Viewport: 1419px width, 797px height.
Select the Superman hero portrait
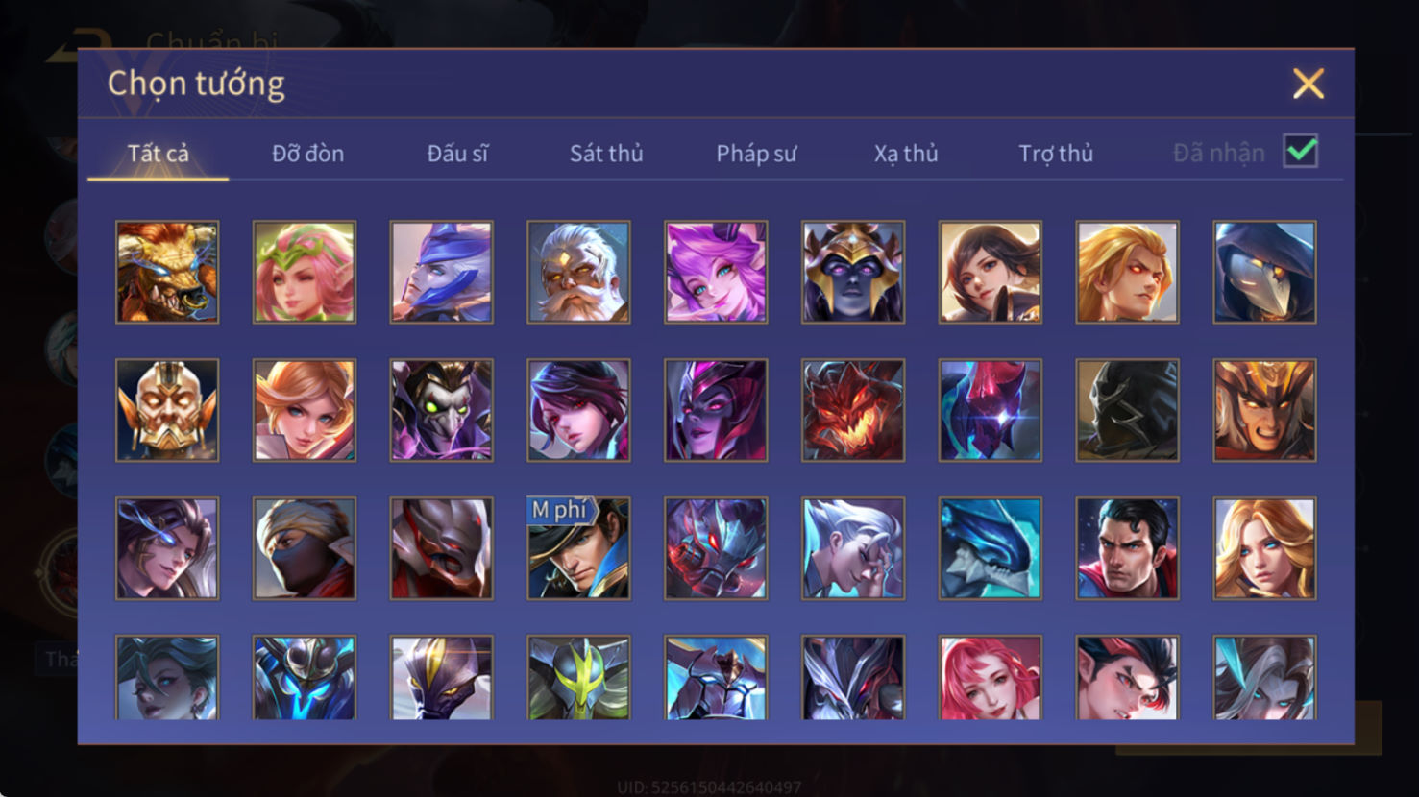pyautogui.click(x=1127, y=548)
